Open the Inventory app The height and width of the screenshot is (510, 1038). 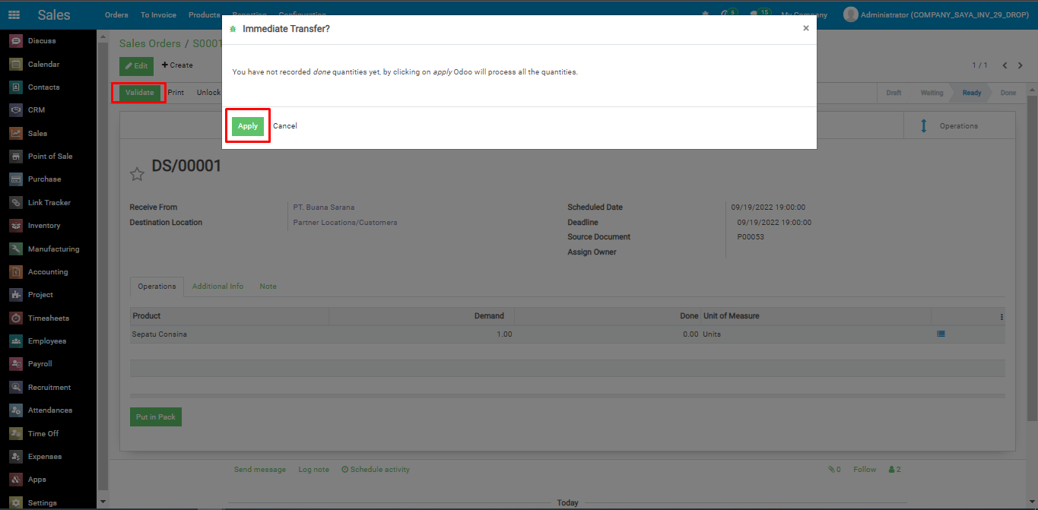point(43,226)
